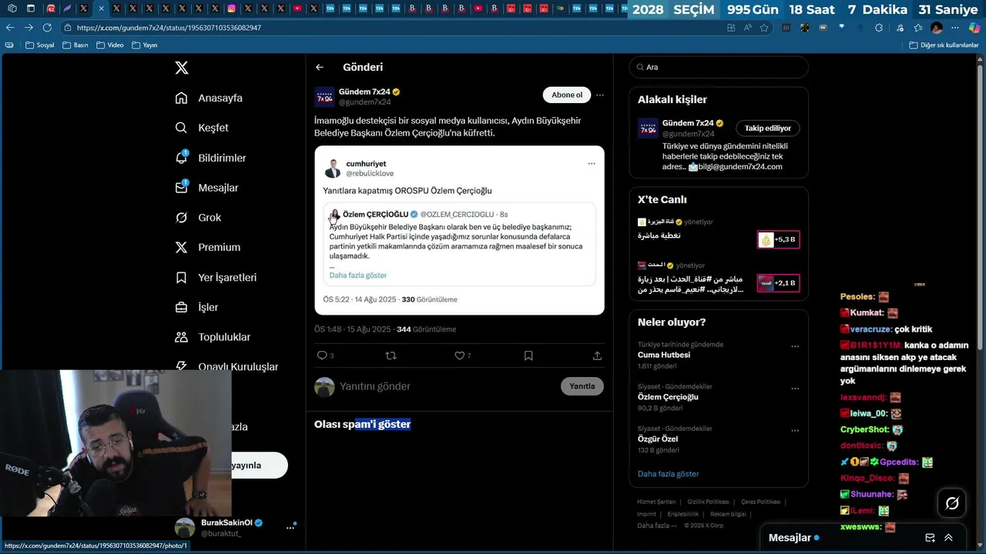The image size is (986, 554).
Task: Open Bildirimler notifications
Action: click(210, 158)
